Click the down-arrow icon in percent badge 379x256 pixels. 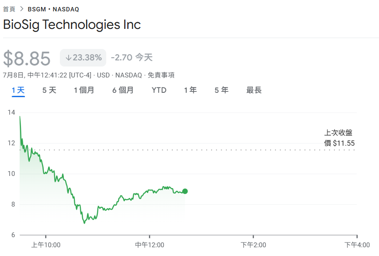pyautogui.click(x=69, y=58)
